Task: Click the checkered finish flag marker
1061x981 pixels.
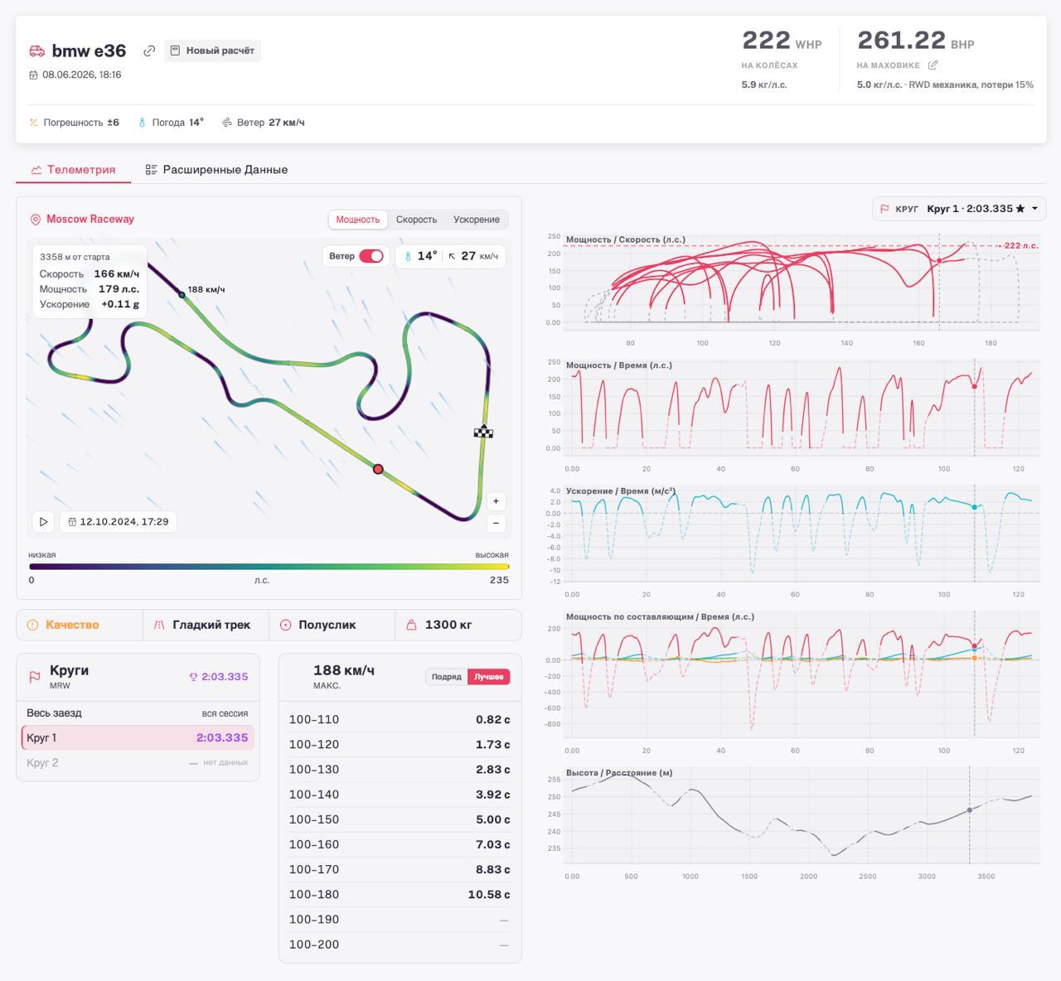Action: coord(483,432)
